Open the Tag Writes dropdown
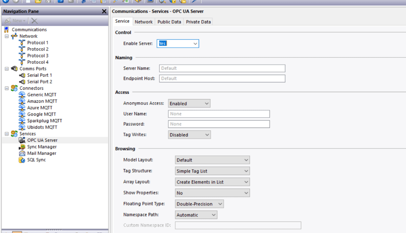406x233 pixels. pyautogui.click(x=189, y=135)
